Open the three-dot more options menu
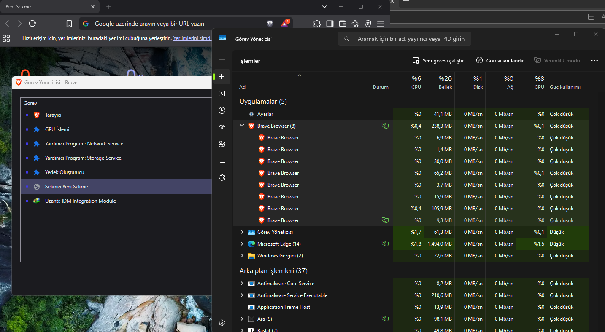 [594, 61]
